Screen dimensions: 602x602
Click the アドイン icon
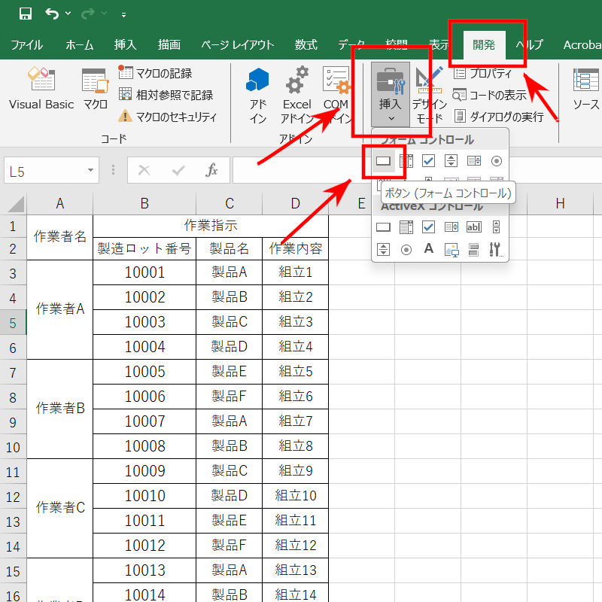click(x=257, y=89)
